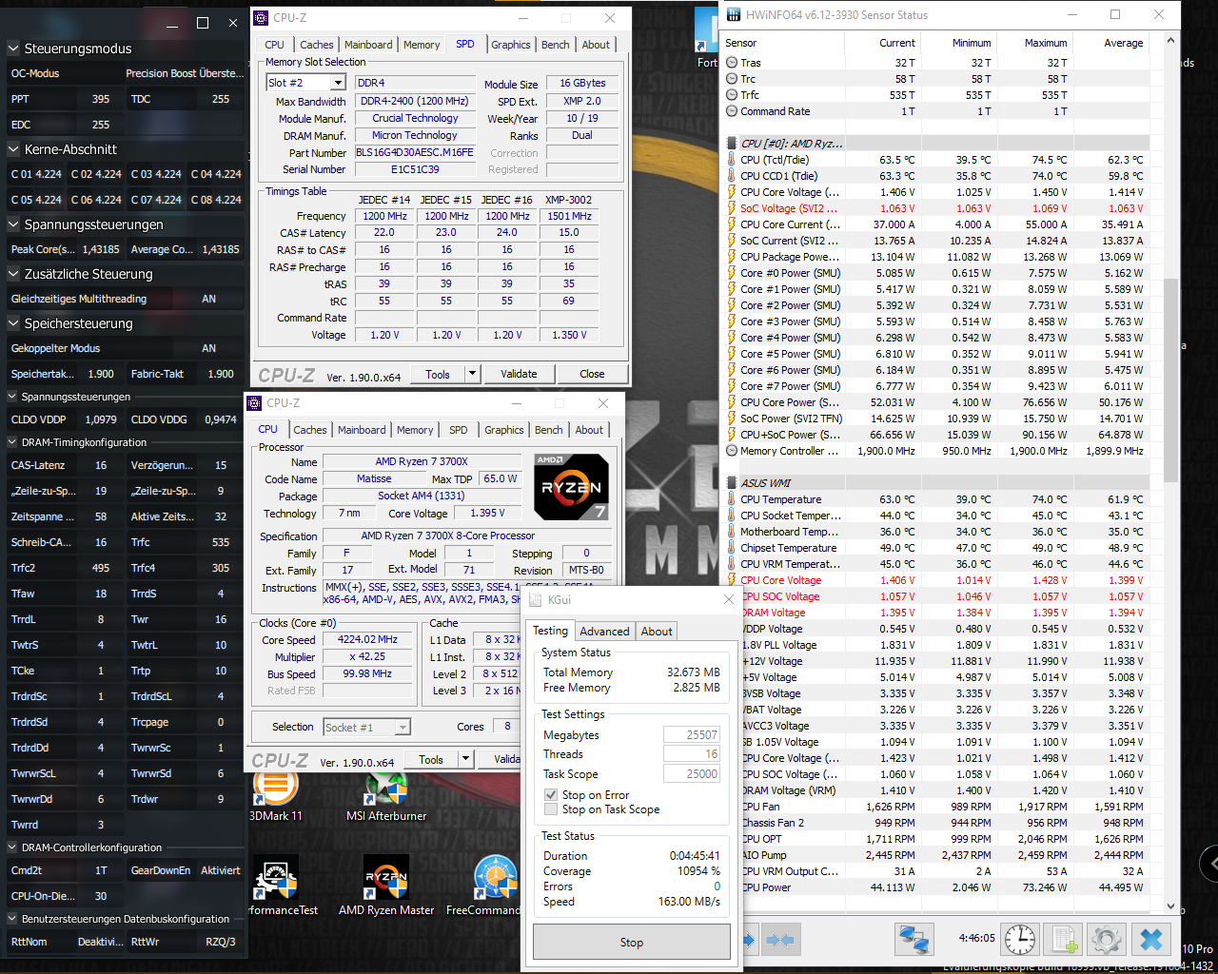
Task: Click the lightning icon beside CPU Core Voltage
Action: click(x=732, y=192)
